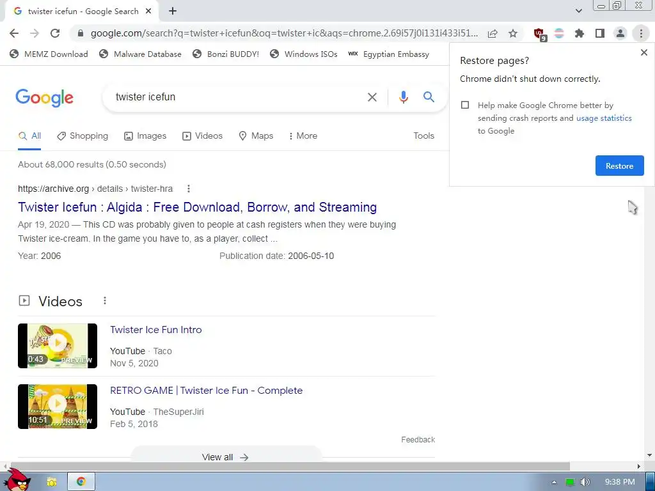The image size is (655, 491).
Task: Click the green network tray icon
Action: pyautogui.click(x=570, y=482)
